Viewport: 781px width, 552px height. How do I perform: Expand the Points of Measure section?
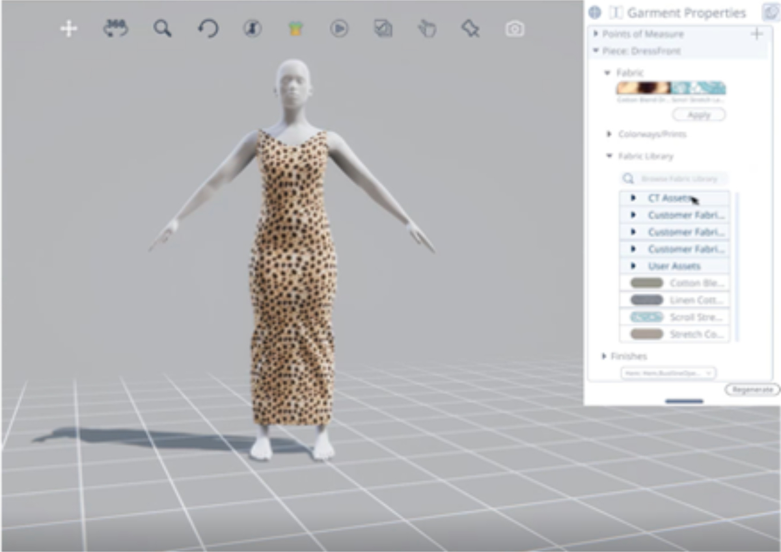(596, 34)
